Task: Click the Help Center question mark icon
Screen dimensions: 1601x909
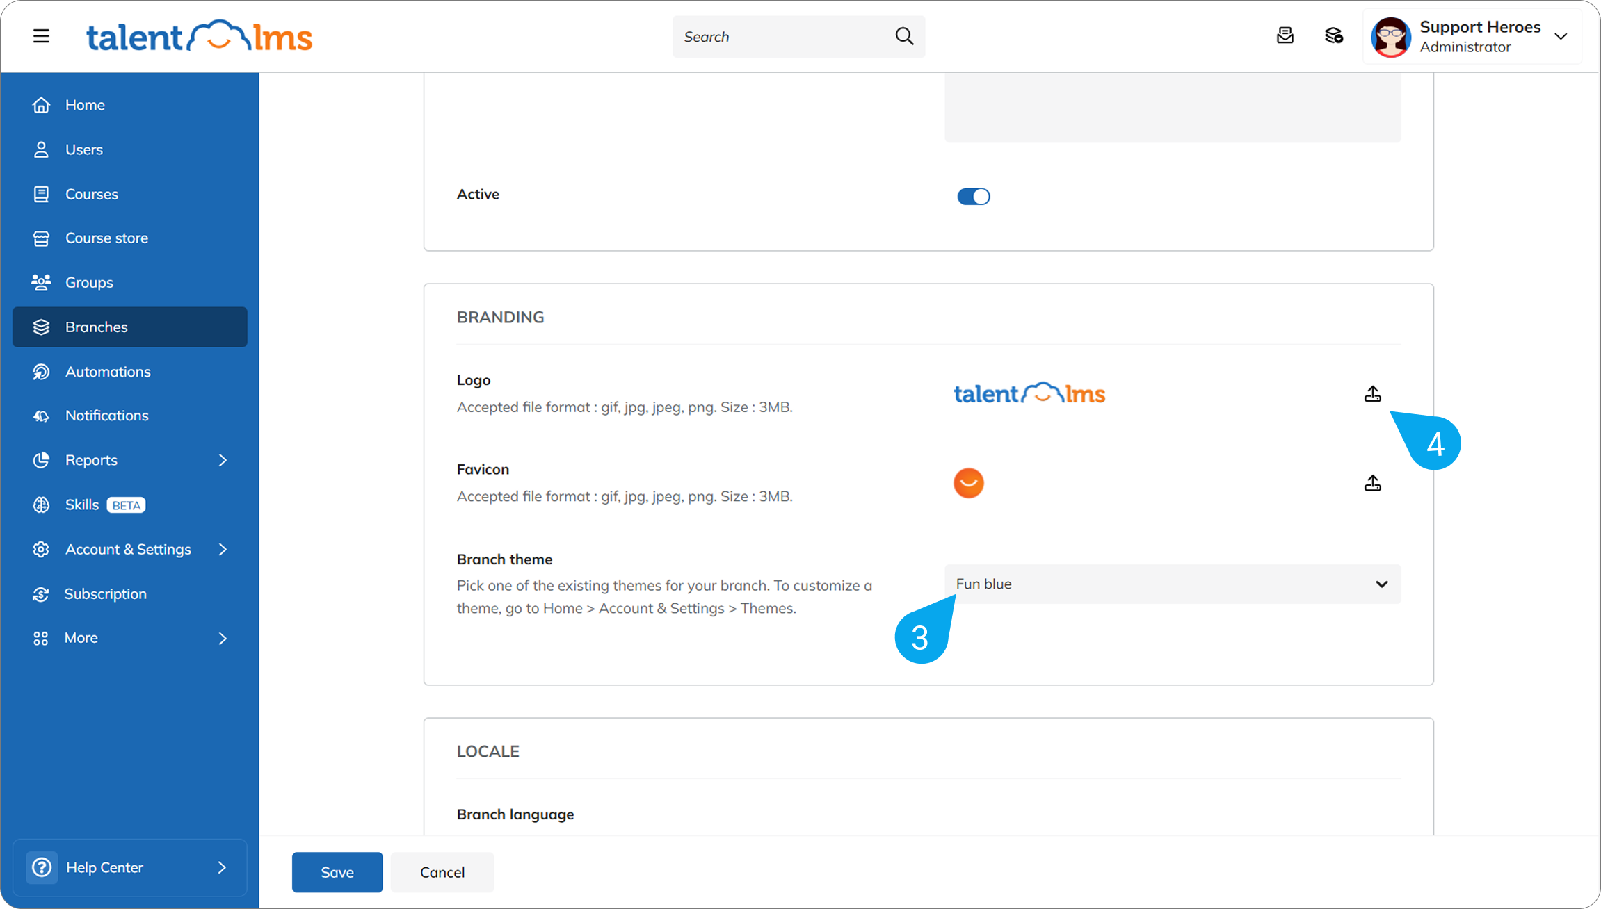Action: pos(42,867)
